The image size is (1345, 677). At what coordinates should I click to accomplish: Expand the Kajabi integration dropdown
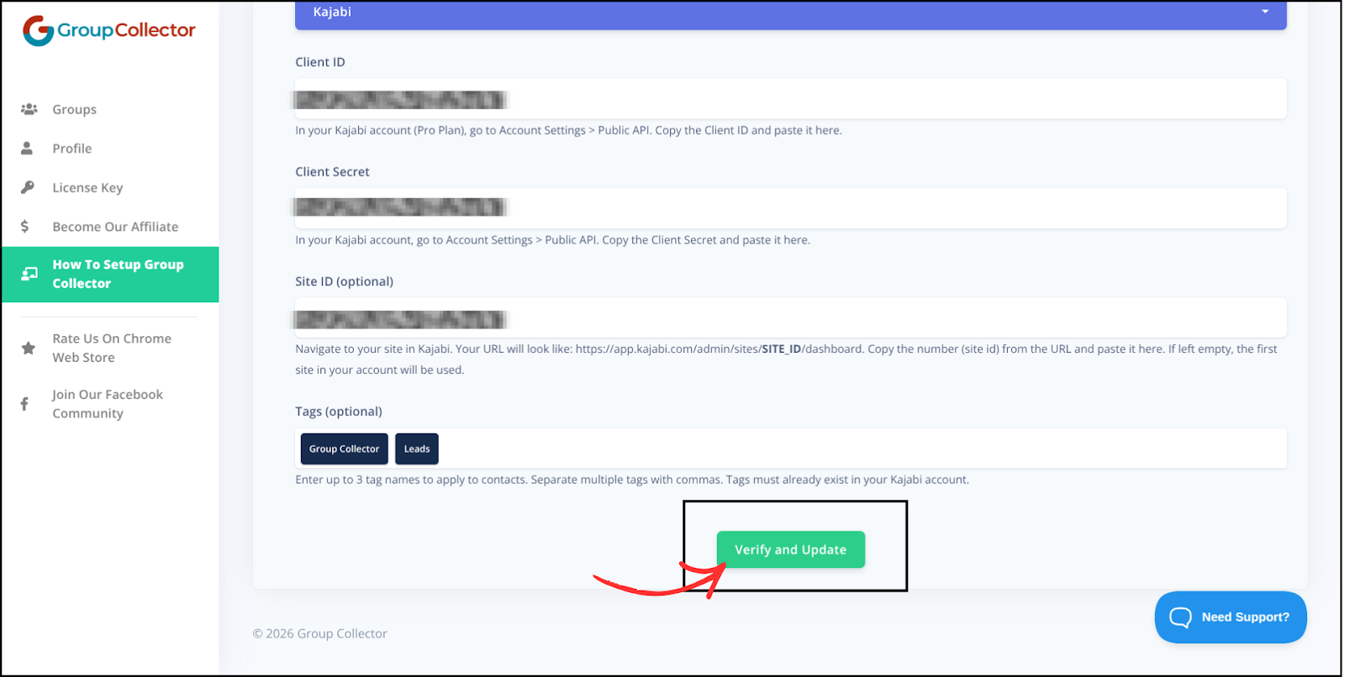coord(790,14)
